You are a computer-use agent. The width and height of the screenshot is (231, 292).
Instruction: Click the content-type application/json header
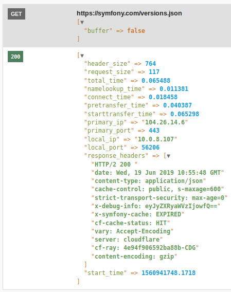tap(149, 181)
